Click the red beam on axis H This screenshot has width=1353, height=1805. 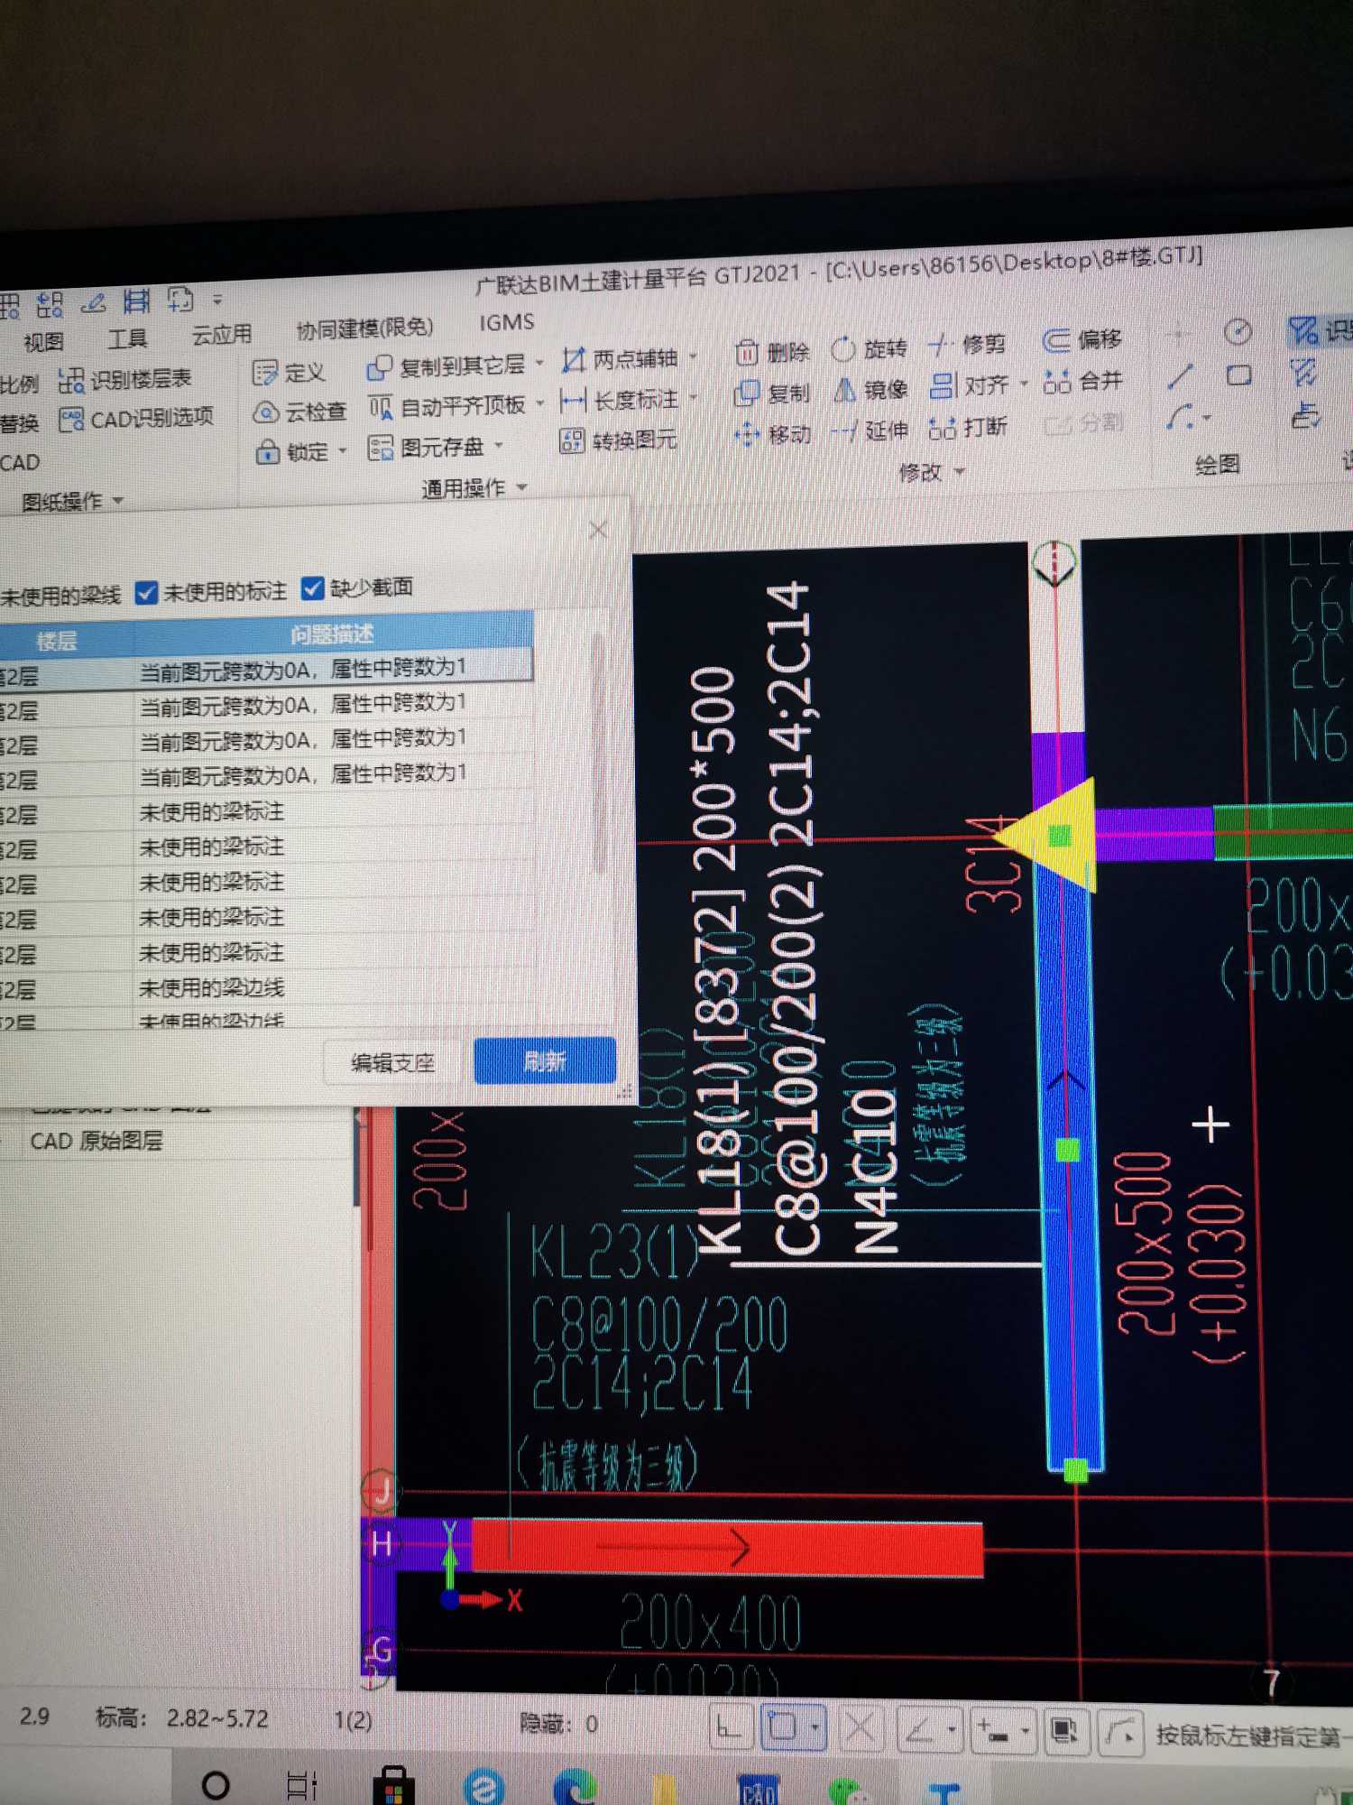[726, 1548]
